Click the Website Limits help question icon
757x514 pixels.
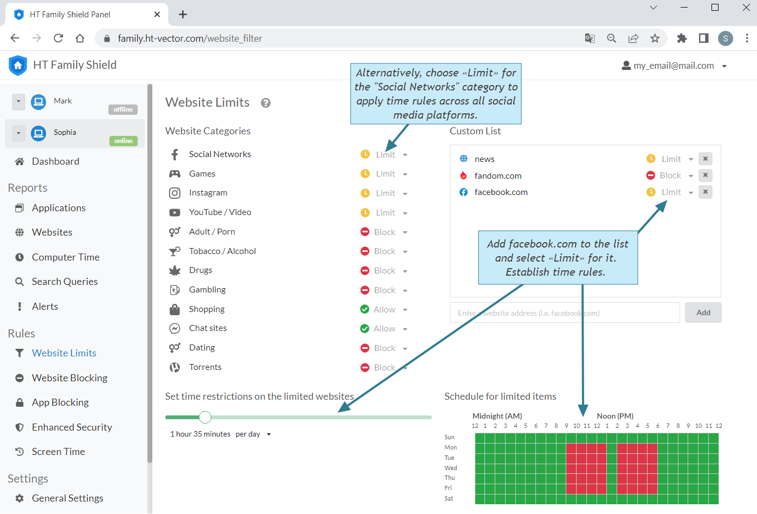click(266, 103)
